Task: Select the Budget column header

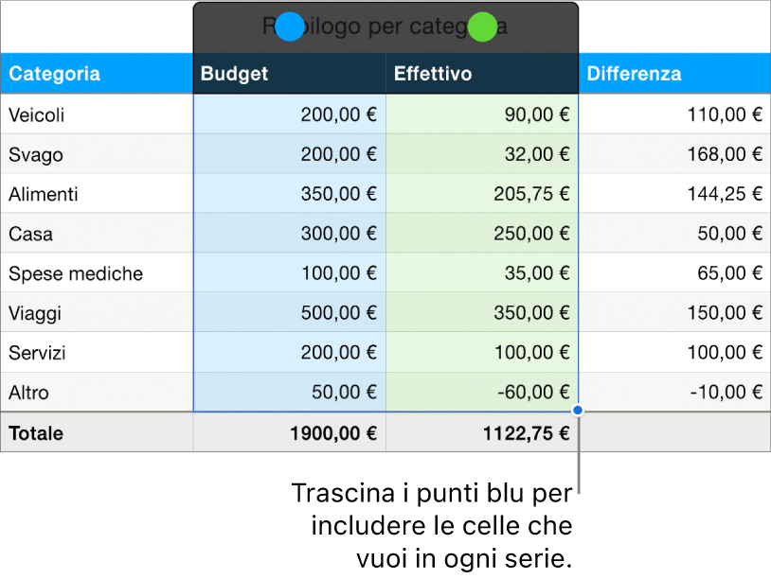Action: point(289,74)
